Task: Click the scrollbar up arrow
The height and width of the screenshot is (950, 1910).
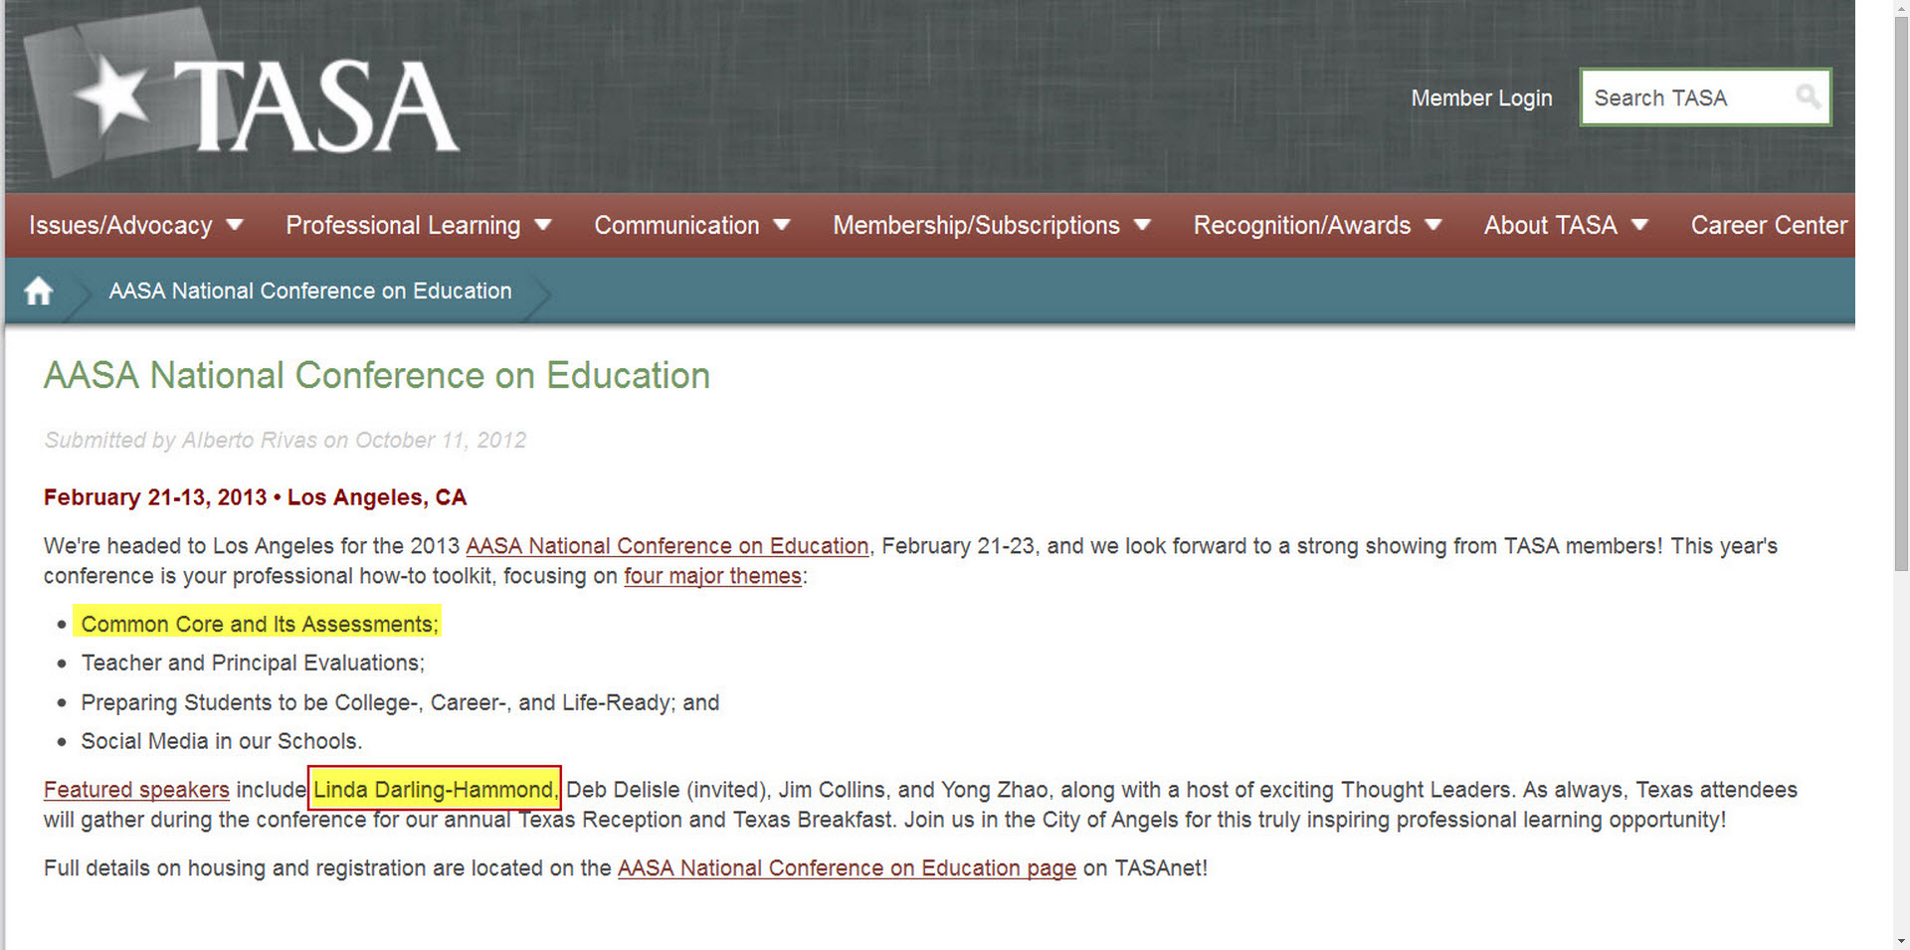Action: 1901,9
